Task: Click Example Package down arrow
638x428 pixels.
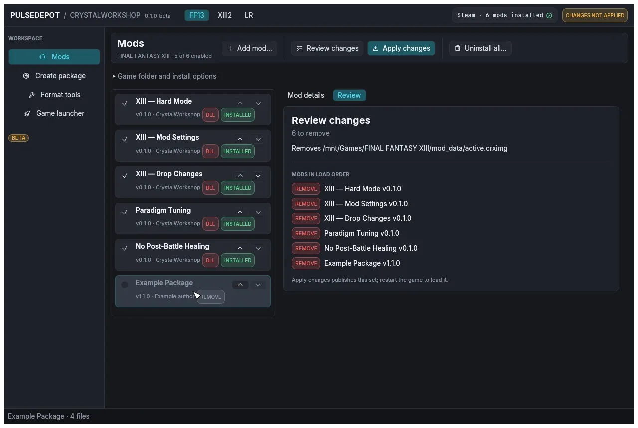Action: [258, 285]
